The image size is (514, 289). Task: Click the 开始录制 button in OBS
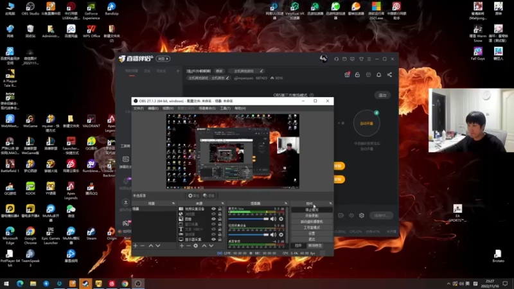click(x=312, y=216)
